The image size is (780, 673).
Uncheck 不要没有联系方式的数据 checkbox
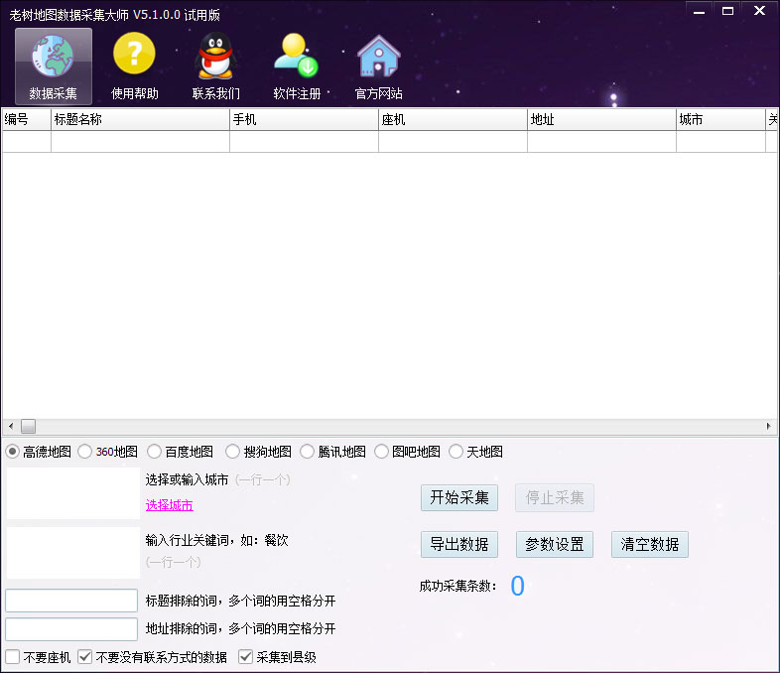[85, 657]
